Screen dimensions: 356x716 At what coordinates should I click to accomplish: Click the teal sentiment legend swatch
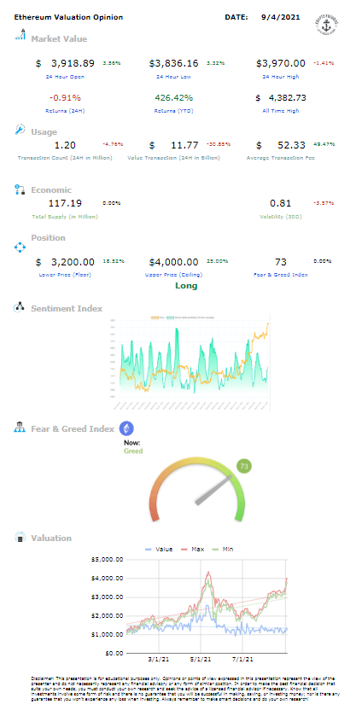pos(170,317)
